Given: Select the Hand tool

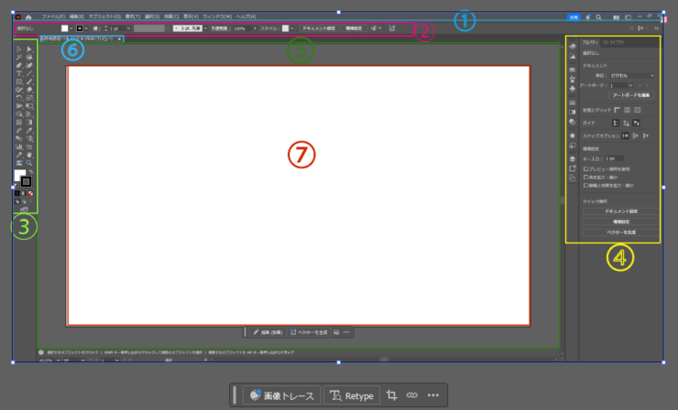Looking at the screenshot, I should [29, 155].
